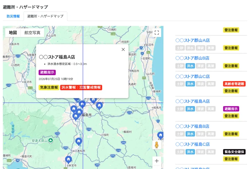Open the ○○ストア福島B店 link
Screen dimensions: 250x169
192,126
